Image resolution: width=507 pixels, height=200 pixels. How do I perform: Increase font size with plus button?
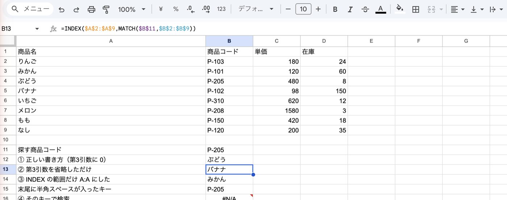pos(318,9)
